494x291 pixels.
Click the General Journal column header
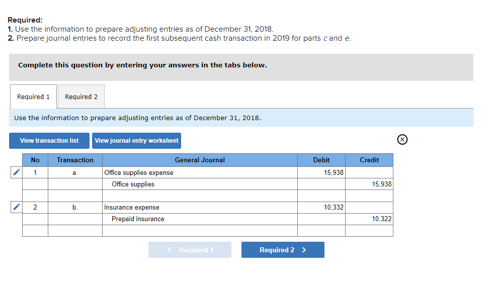pyautogui.click(x=200, y=160)
